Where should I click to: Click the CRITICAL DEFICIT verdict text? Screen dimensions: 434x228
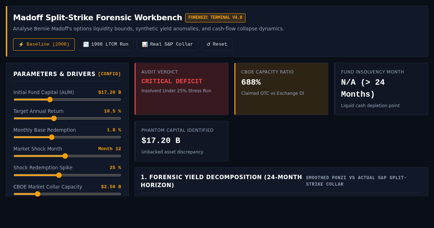click(x=172, y=81)
